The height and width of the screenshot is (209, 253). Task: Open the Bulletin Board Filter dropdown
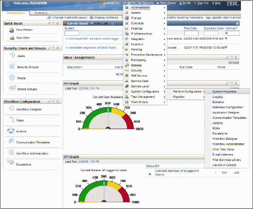(96, 24)
